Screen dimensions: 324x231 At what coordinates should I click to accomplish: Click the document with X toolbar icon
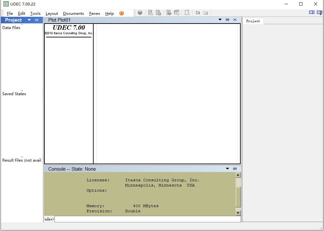tap(158, 13)
